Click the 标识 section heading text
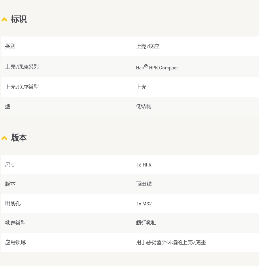Viewport: 259px width, 266px height. point(19,19)
